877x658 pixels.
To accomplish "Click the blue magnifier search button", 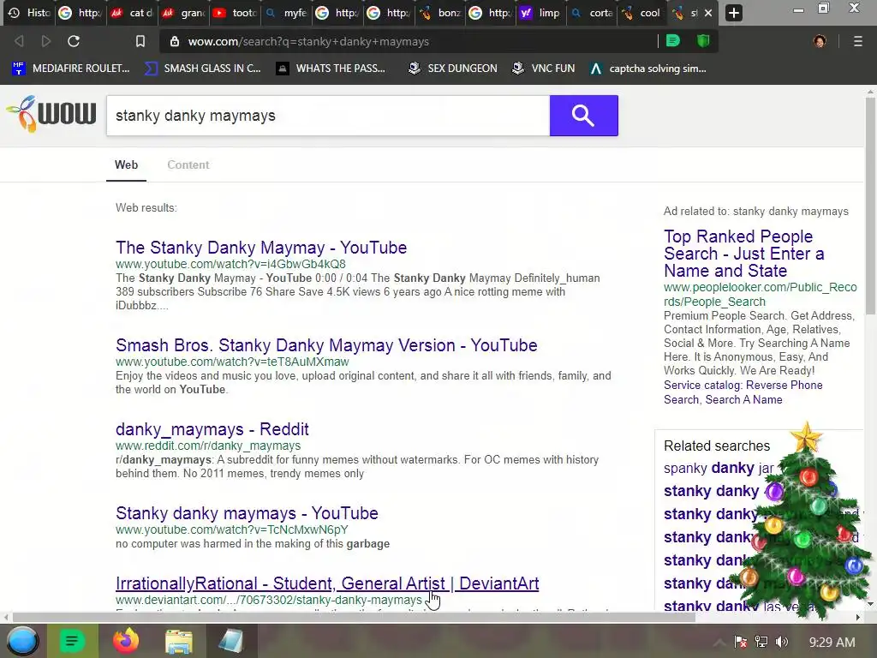I will coord(583,116).
